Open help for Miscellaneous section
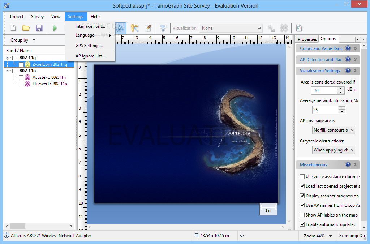The height and width of the screenshot is (244, 370). (x=348, y=164)
